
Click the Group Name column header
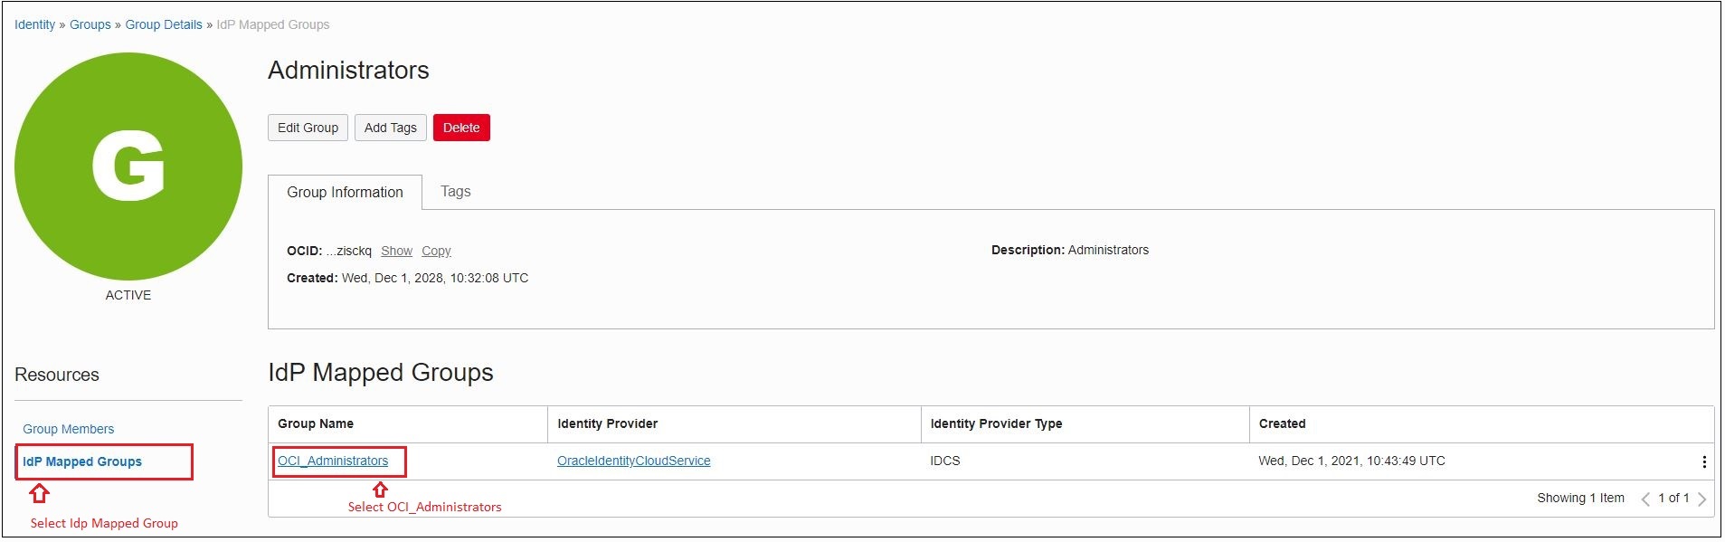pyautogui.click(x=316, y=423)
